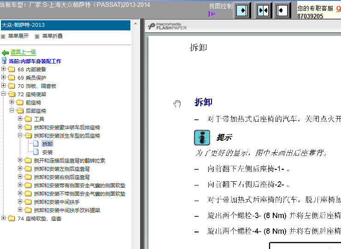
Task: Select 拆卸和安装中间扶手 tree item
Action: click(x=57, y=202)
